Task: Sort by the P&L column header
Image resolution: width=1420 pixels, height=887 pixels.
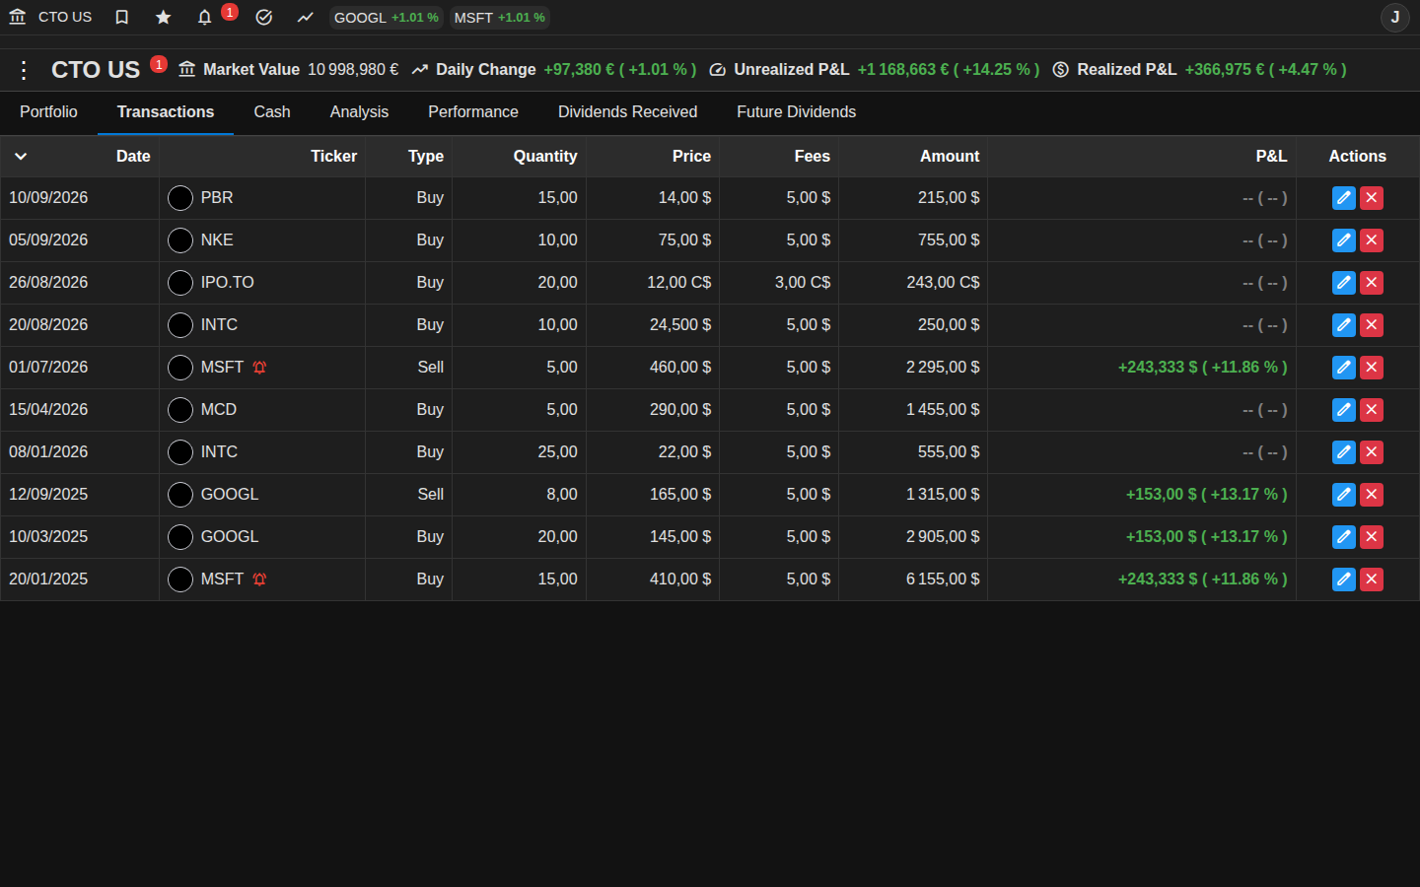Action: point(1272,156)
